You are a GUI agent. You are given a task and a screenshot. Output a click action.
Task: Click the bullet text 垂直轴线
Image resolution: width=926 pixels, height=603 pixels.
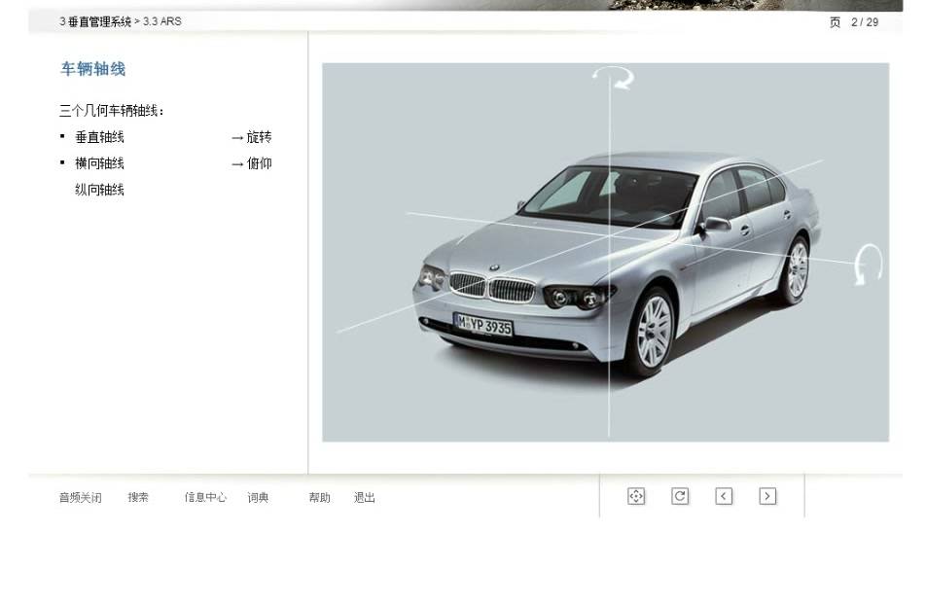(x=99, y=137)
